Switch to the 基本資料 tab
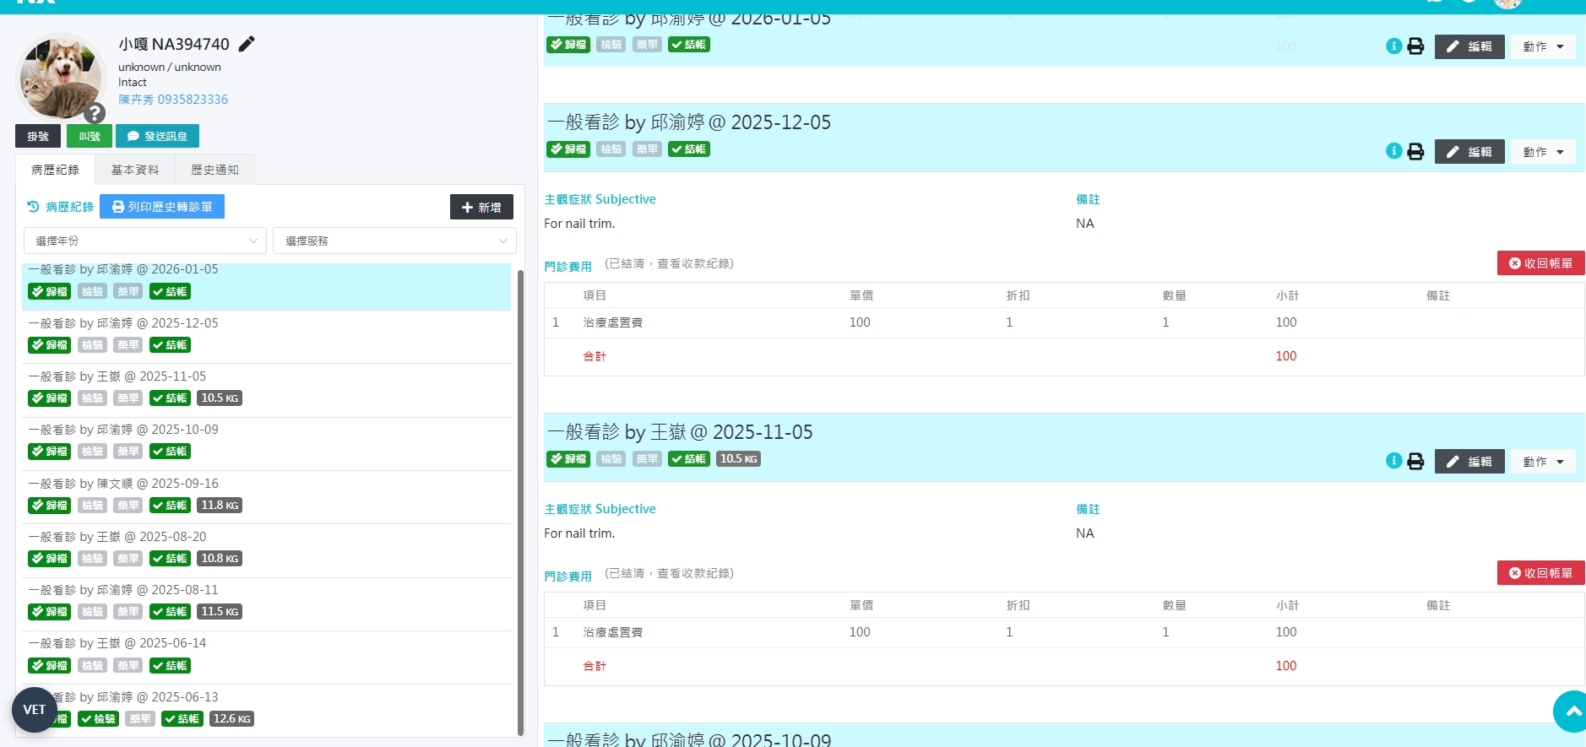The height and width of the screenshot is (747, 1586). 135,170
